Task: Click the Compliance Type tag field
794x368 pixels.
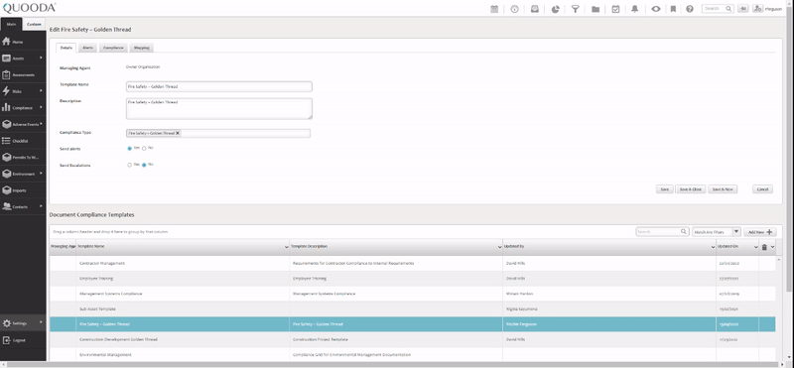Action: tap(218, 133)
